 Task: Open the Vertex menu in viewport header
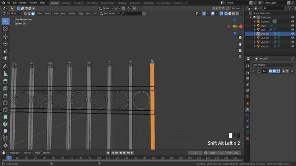pos(72,13)
